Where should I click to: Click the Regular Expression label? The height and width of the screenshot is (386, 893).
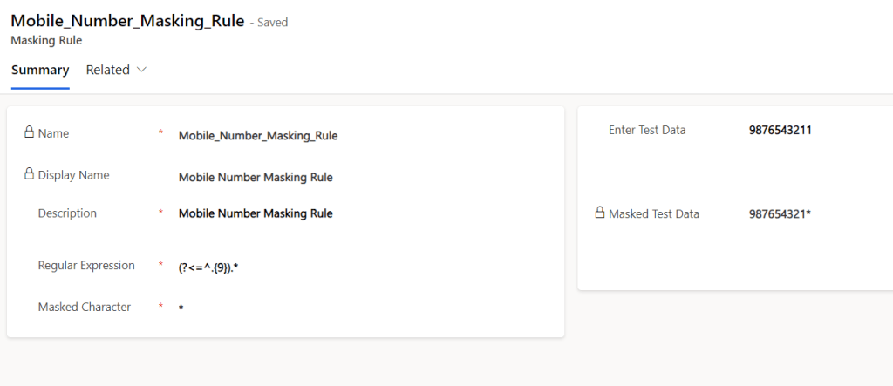(x=86, y=265)
